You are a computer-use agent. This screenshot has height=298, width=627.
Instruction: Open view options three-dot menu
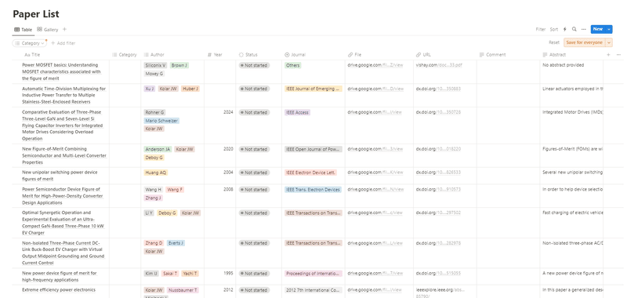click(x=584, y=29)
